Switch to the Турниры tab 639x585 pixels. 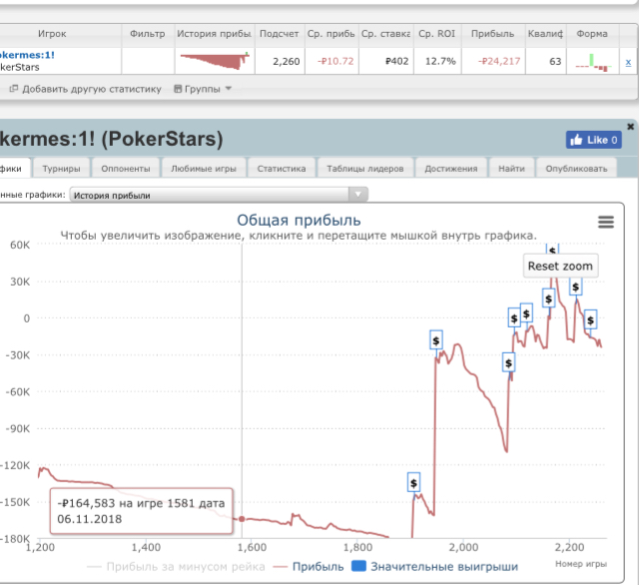(x=62, y=169)
